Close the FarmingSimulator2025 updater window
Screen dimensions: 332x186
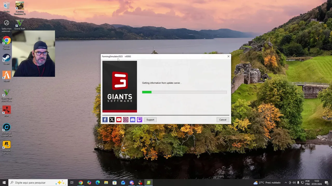tap(229, 56)
